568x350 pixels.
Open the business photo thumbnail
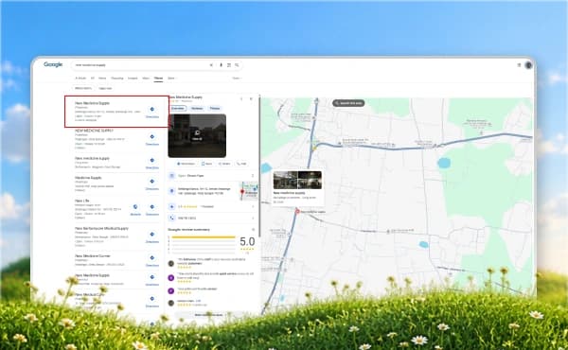(197, 135)
